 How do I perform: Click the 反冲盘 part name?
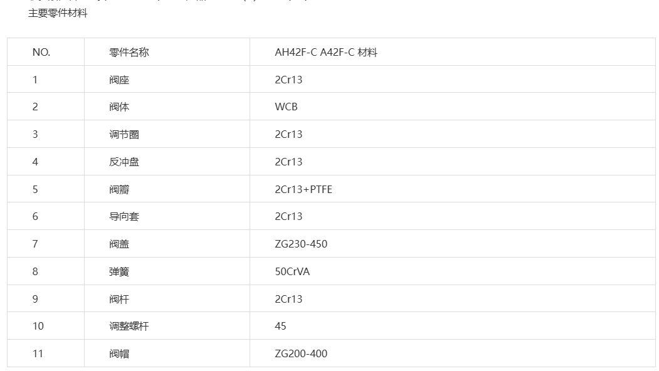click(124, 162)
